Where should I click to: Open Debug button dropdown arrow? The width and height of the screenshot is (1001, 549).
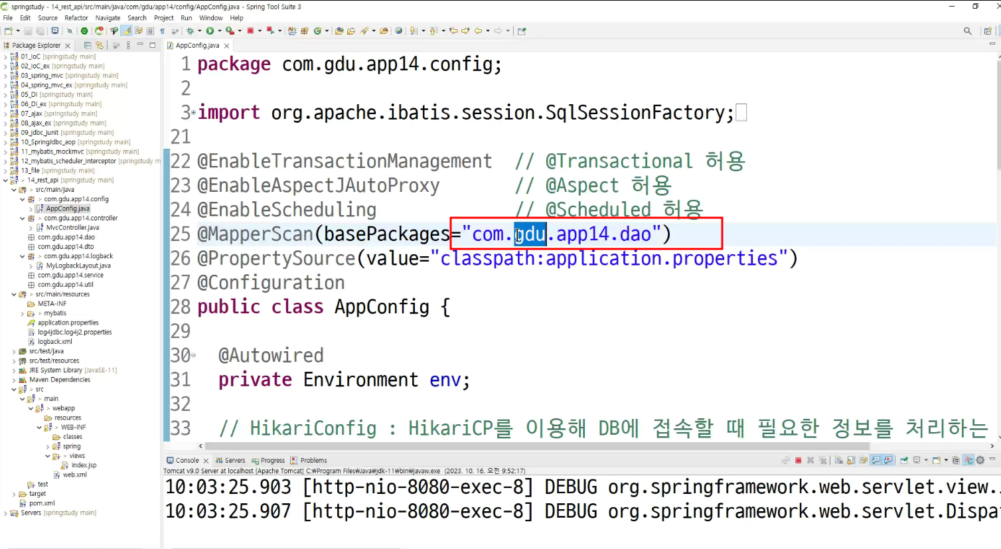(200, 31)
